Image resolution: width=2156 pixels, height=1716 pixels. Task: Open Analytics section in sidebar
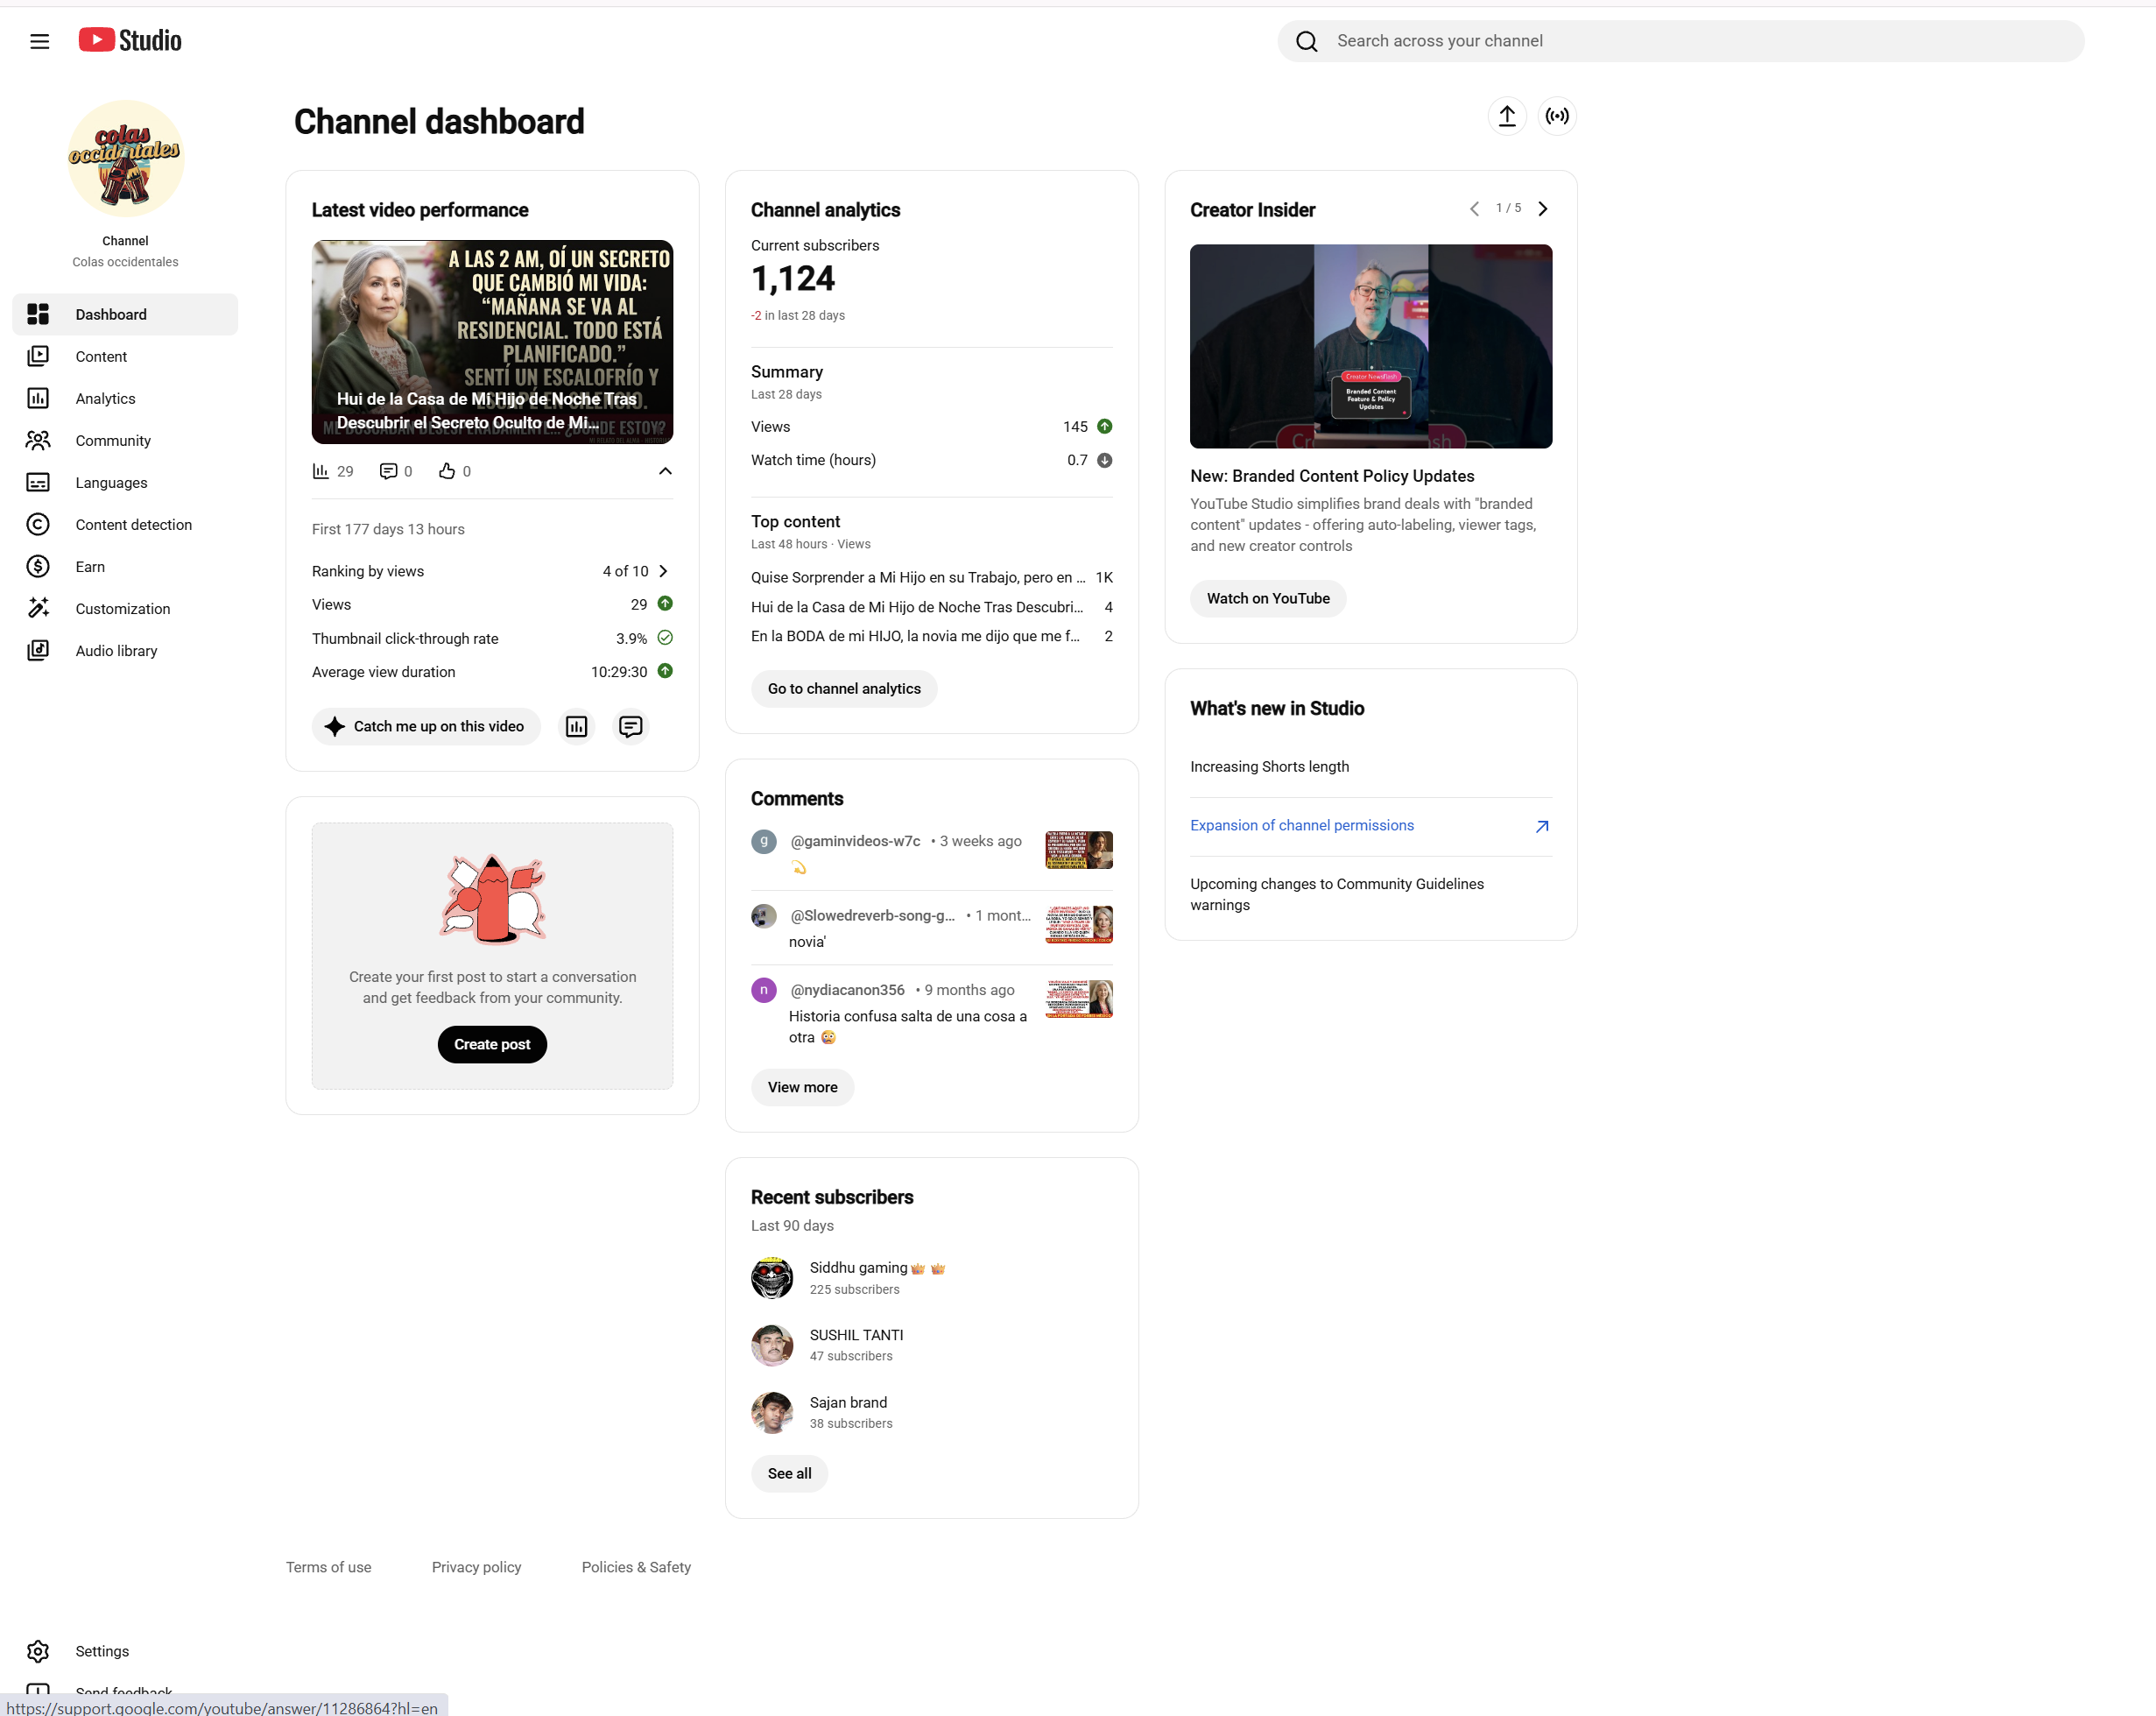125,398
